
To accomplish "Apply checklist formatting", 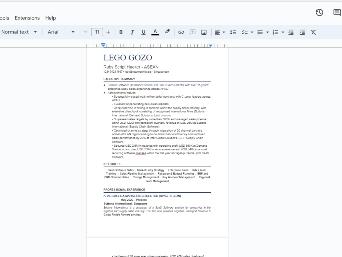I will tap(245, 32).
